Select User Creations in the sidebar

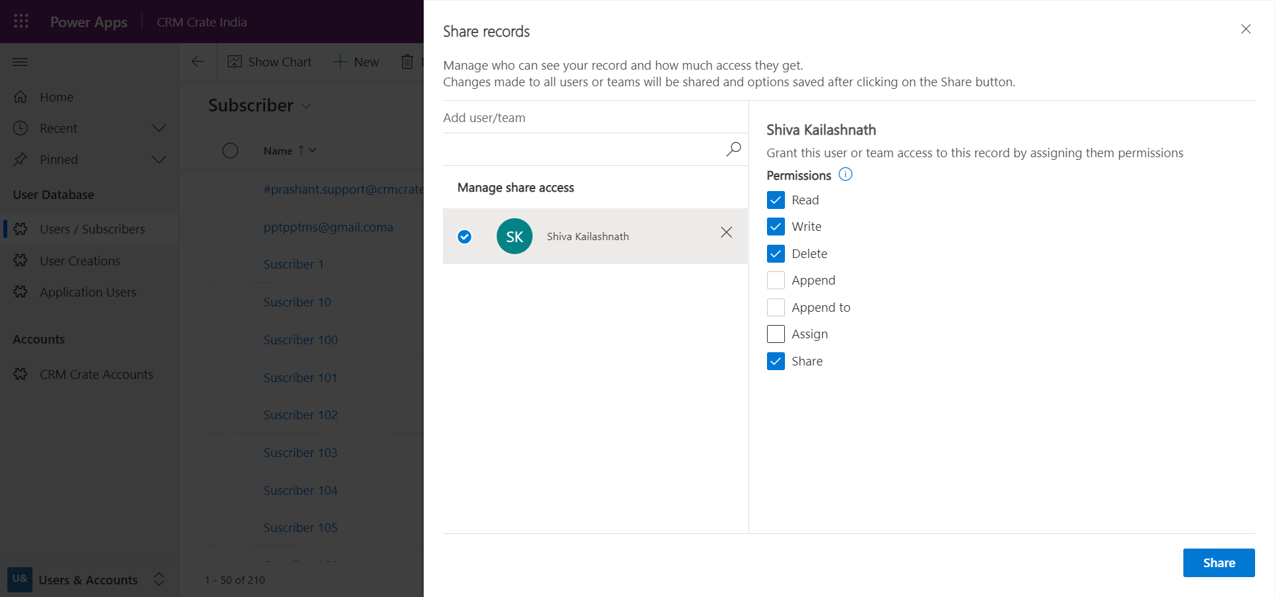[80, 261]
